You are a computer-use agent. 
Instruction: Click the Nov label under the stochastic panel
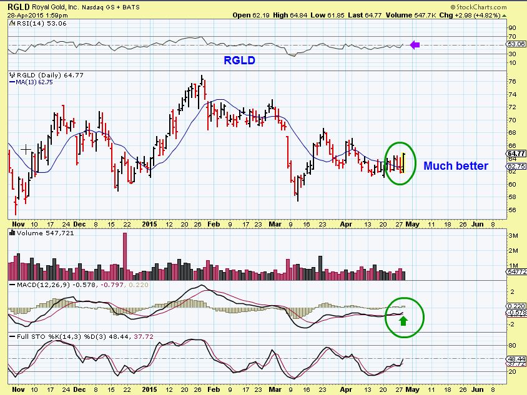click(18, 389)
